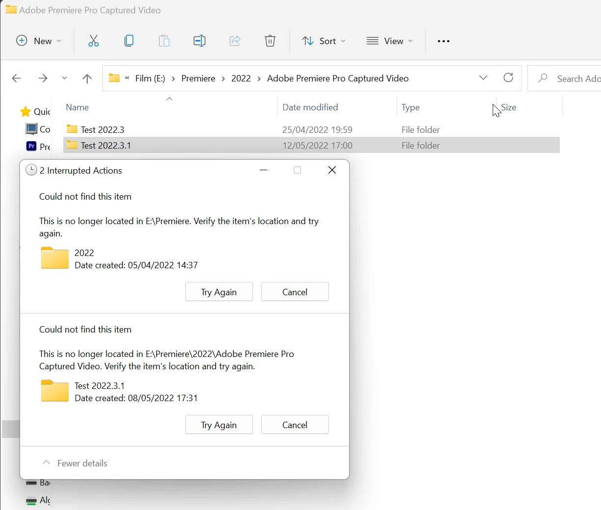Select Test 2022.3.1 folder in file list
This screenshot has height=510, width=601.
coord(311,145)
